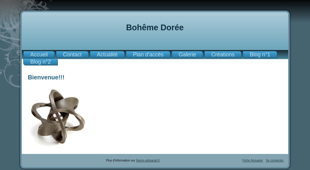Open the Plan d'accès tab
Screen dimensions: 310x170
pos(148,55)
